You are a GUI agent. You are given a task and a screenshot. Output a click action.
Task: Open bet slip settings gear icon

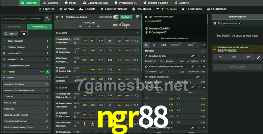pyautogui.click(x=215, y=23)
